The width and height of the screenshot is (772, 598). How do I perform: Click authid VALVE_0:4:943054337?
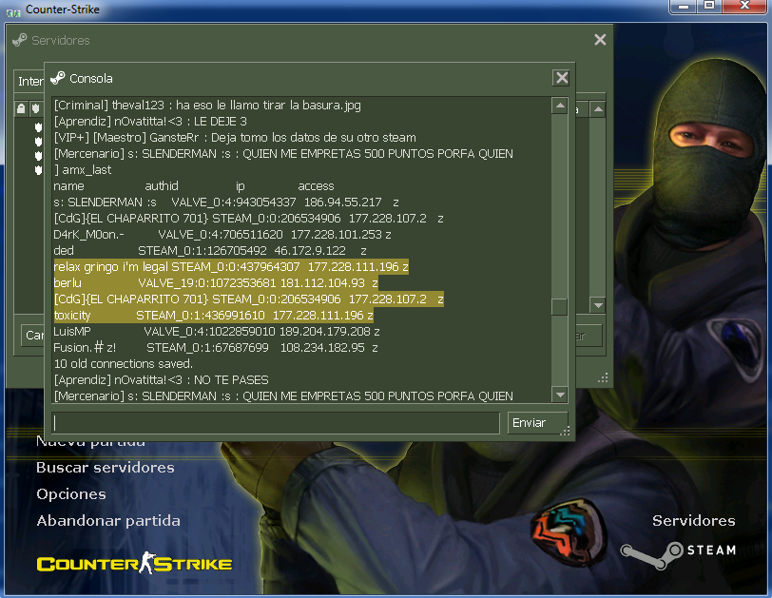tap(234, 203)
